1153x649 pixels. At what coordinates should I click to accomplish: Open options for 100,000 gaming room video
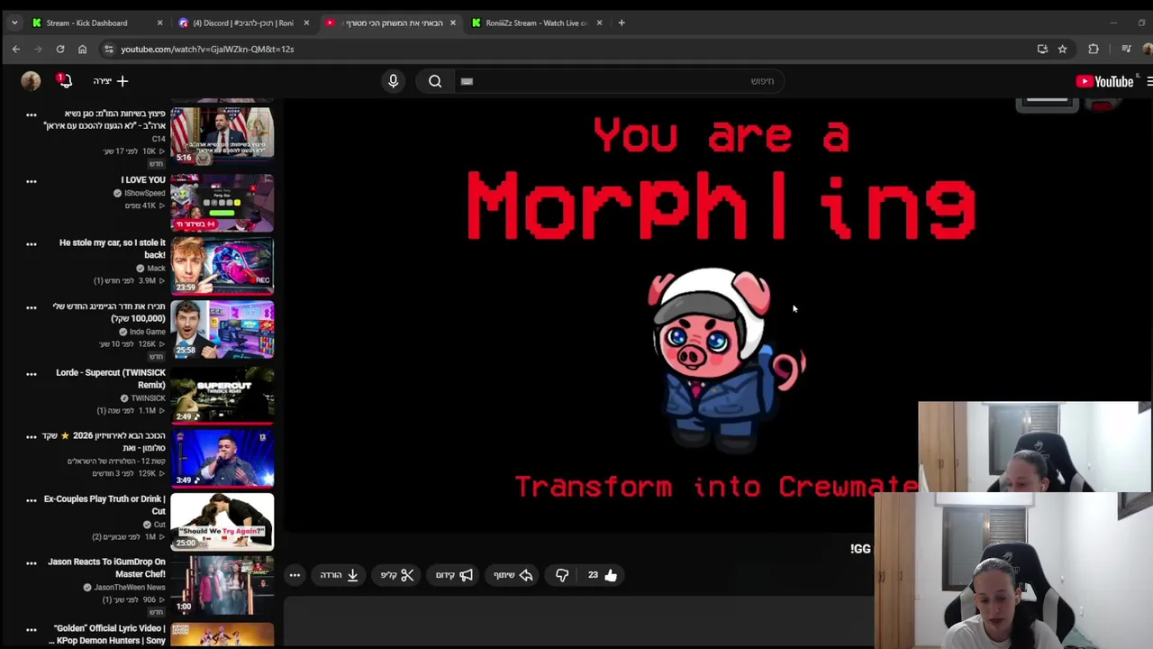point(31,307)
